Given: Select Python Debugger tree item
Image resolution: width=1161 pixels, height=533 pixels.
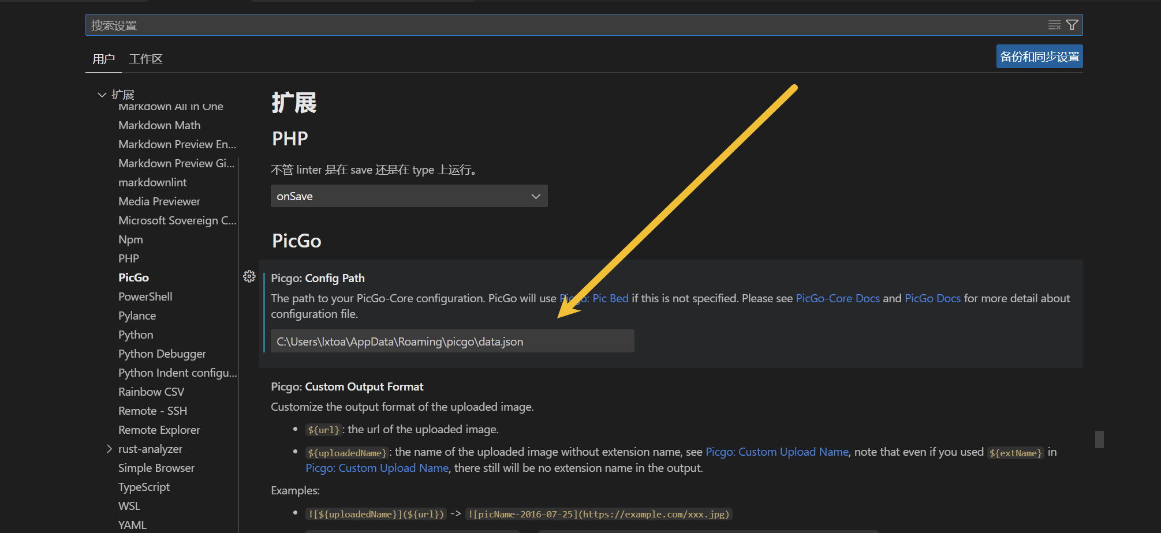Looking at the screenshot, I should (x=162, y=354).
